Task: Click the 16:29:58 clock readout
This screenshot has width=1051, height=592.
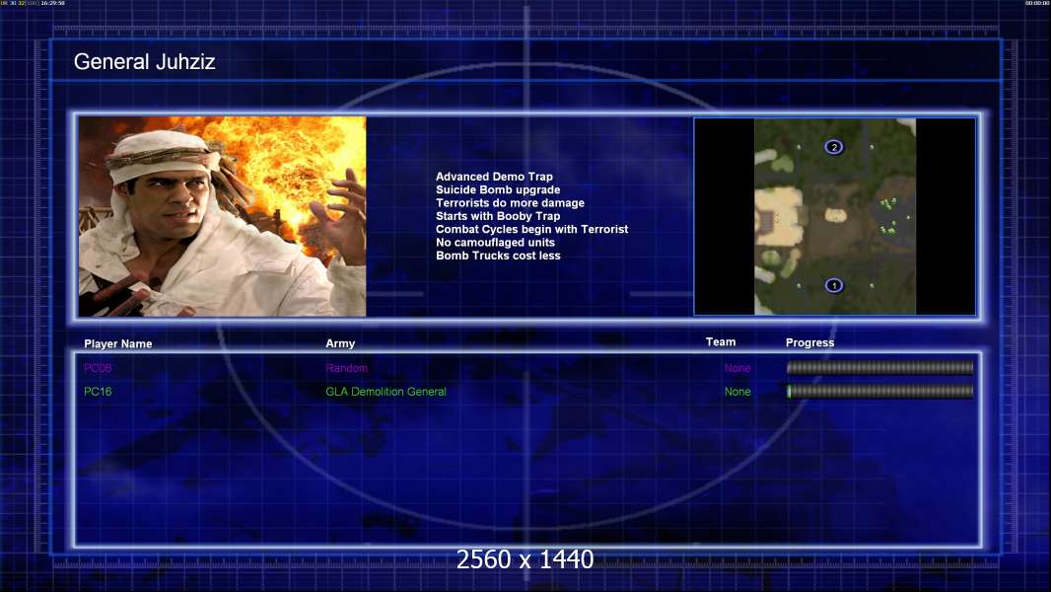Action: point(53,3)
